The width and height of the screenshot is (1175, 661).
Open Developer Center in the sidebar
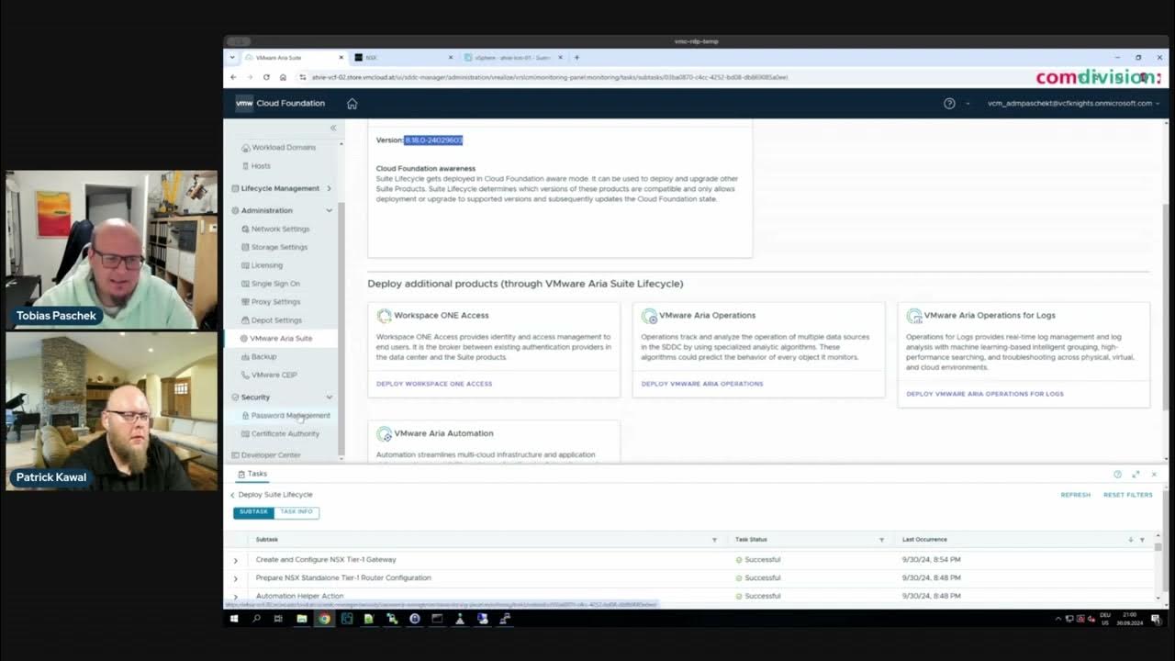click(x=271, y=455)
